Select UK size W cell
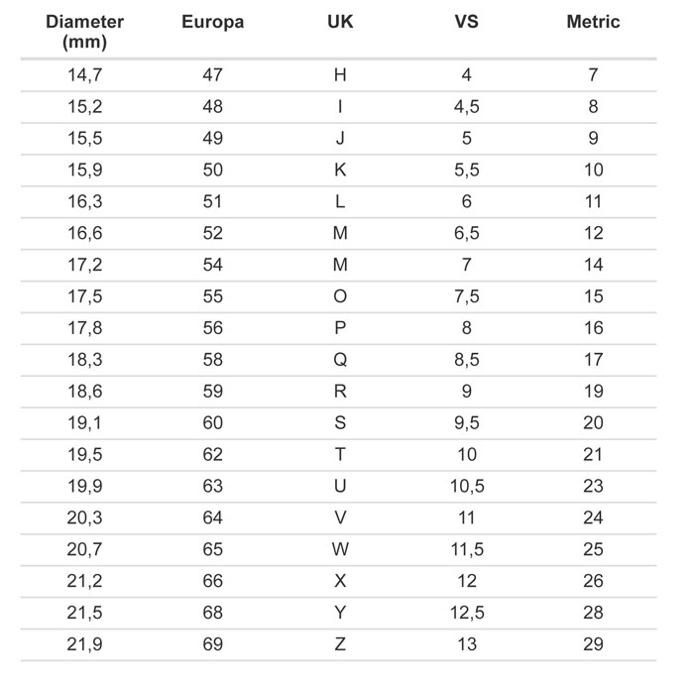Image resolution: width=699 pixels, height=688 pixels. pyautogui.click(x=340, y=549)
